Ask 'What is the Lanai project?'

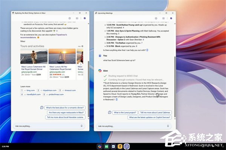(x=125, y=112)
